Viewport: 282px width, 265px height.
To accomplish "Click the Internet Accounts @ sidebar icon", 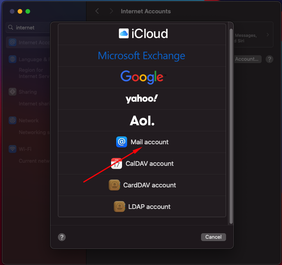I will [13, 42].
